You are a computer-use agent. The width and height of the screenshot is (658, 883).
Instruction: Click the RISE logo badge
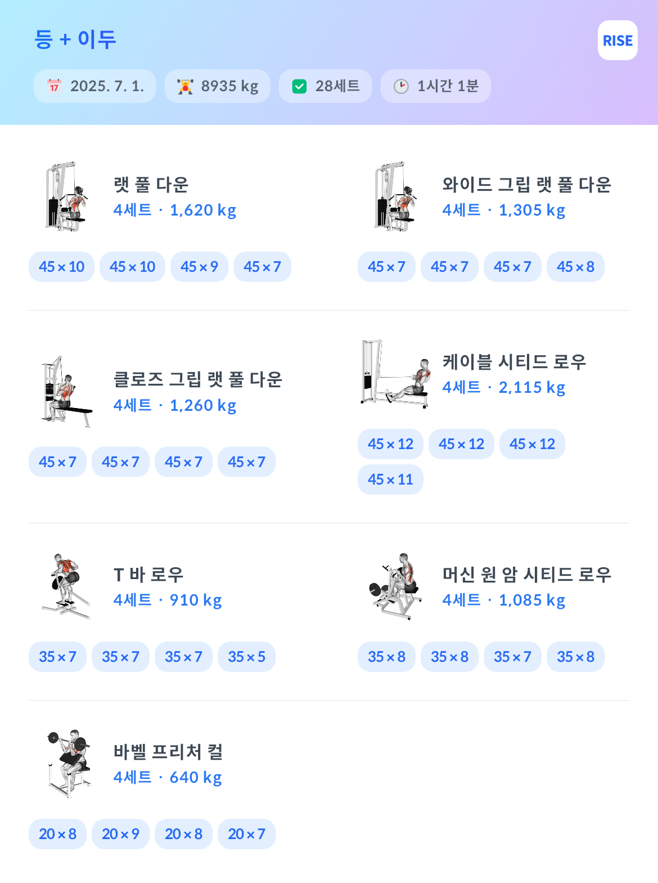coord(618,41)
